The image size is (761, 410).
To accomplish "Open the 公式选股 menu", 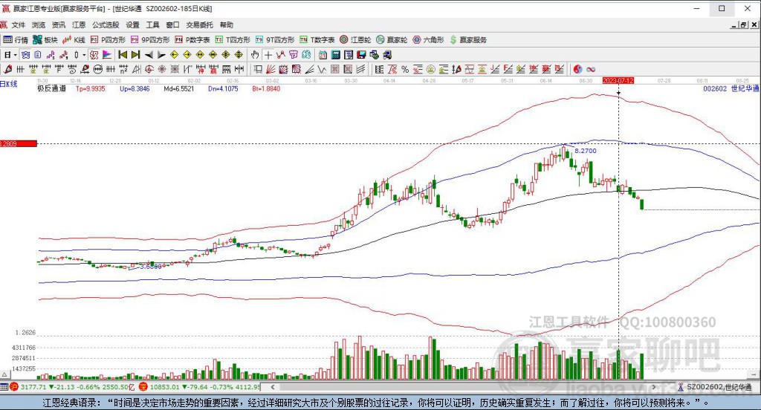I will pyautogui.click(x=106, y=25).
